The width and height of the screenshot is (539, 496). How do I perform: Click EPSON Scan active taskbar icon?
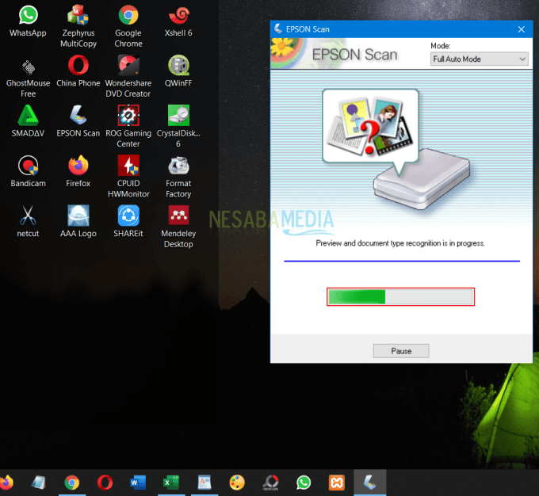(x=370, y=483)
